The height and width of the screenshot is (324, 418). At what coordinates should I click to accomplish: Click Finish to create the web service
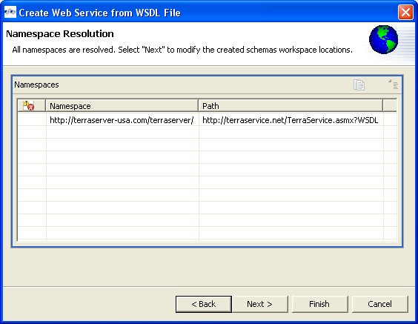tap(319, 304)
